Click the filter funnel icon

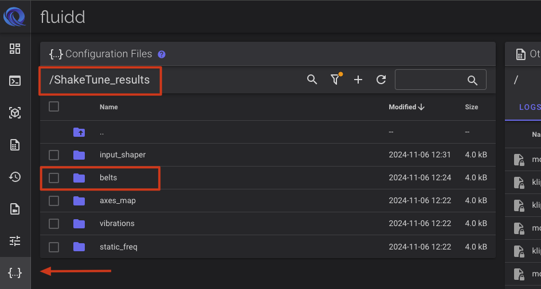pos(335,80)
